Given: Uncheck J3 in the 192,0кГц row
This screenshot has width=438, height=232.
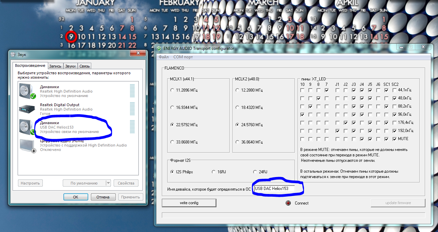Looking at the screenshot, I should click(354, 131).
